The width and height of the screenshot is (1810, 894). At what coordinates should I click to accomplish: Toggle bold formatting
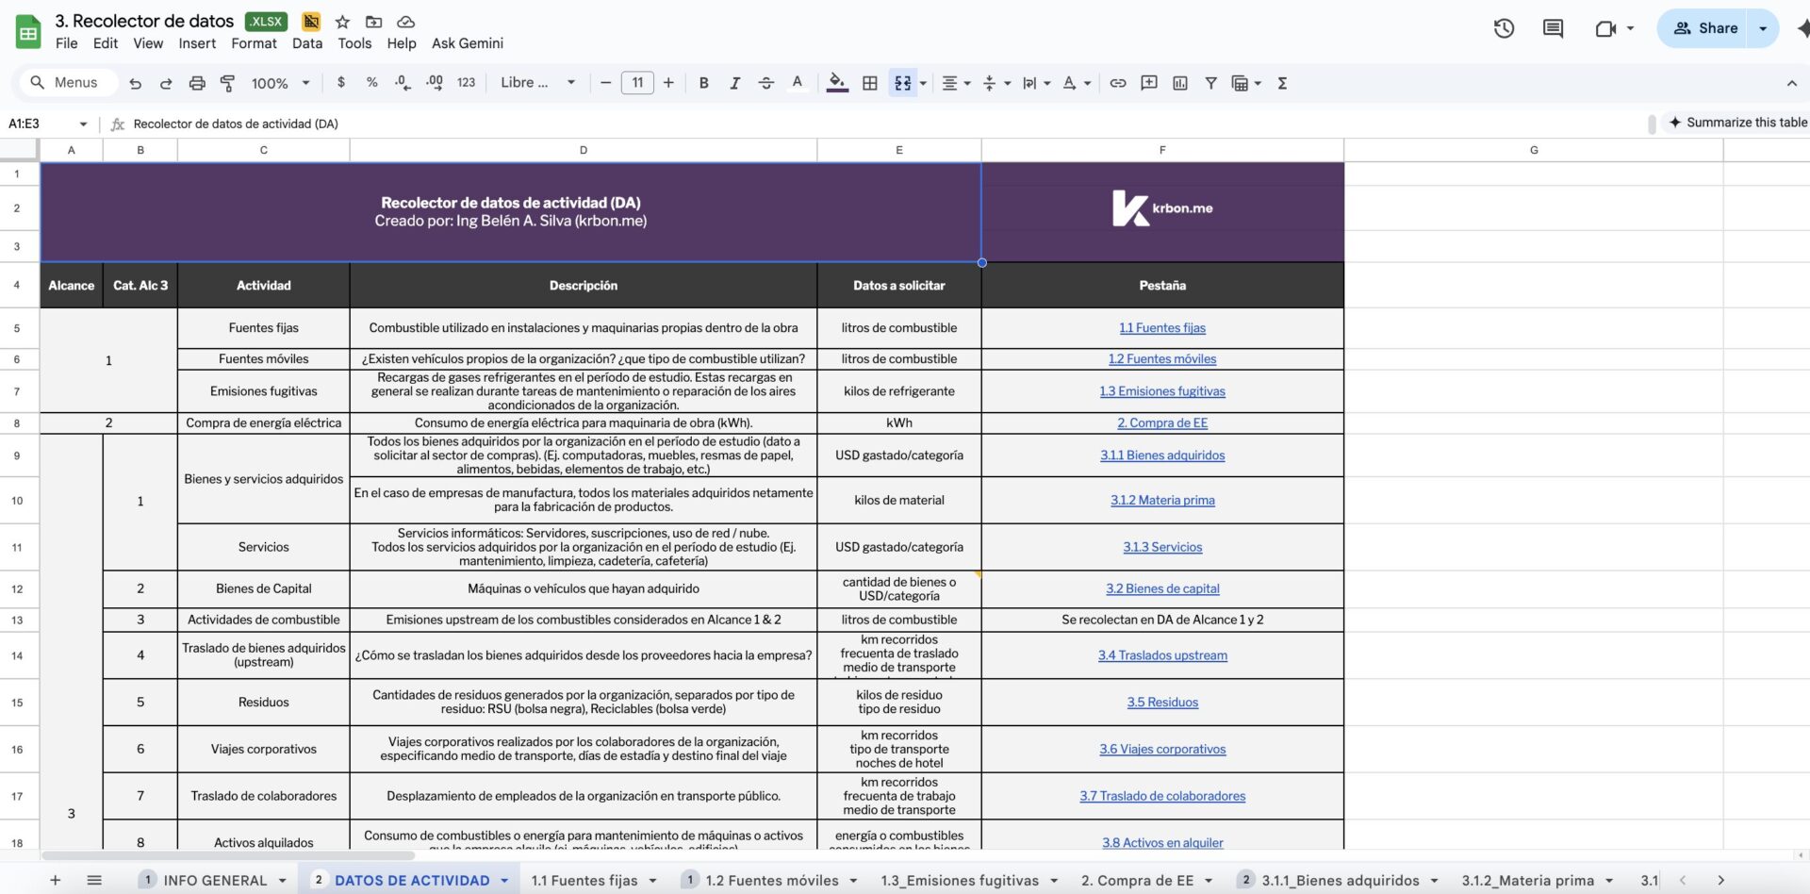(703, 83)
